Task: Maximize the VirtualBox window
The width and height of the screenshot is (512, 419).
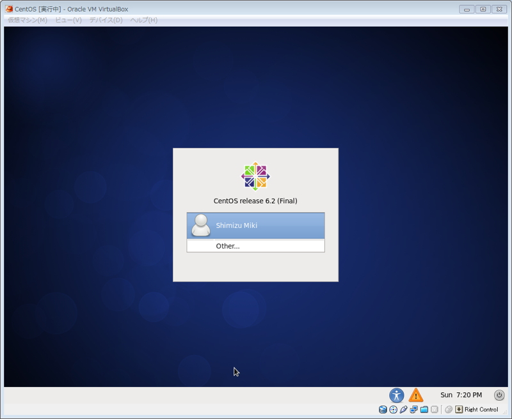Action: click(483, 10)
